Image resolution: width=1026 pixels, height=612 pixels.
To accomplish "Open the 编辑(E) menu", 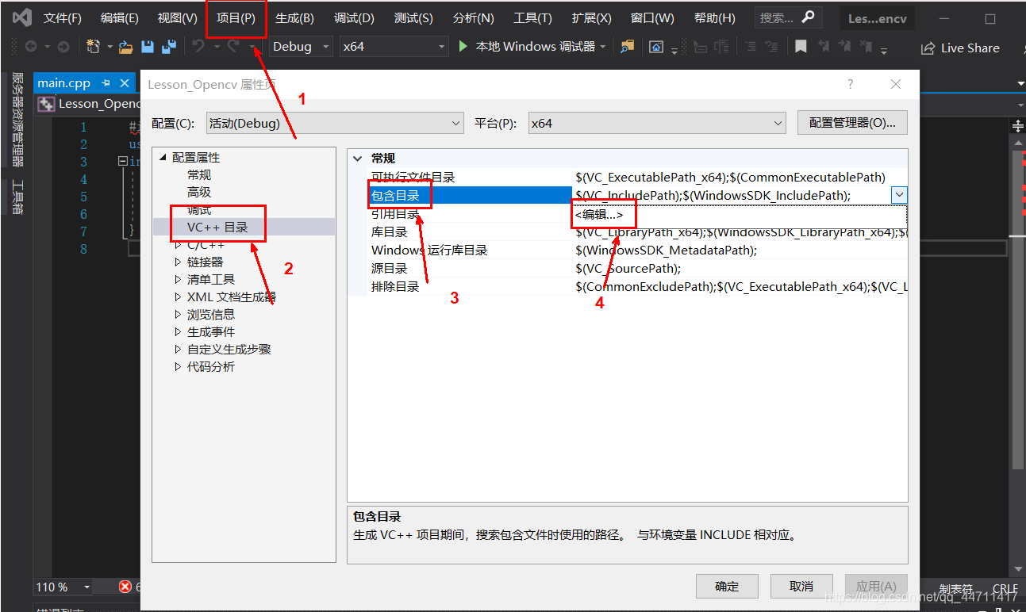I will click(x=120, y=17).
